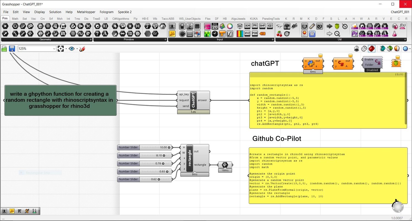Save document with blue floppy disk icon
Screen dimensions: 412x221
click(12, 49)
